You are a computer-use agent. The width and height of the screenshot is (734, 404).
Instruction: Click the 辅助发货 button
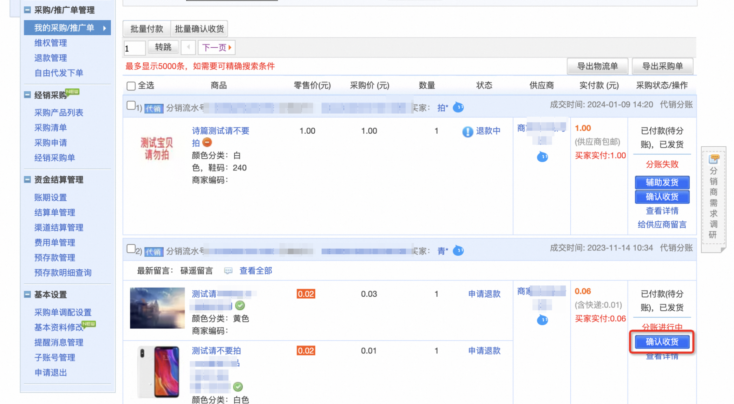(662, 182)
